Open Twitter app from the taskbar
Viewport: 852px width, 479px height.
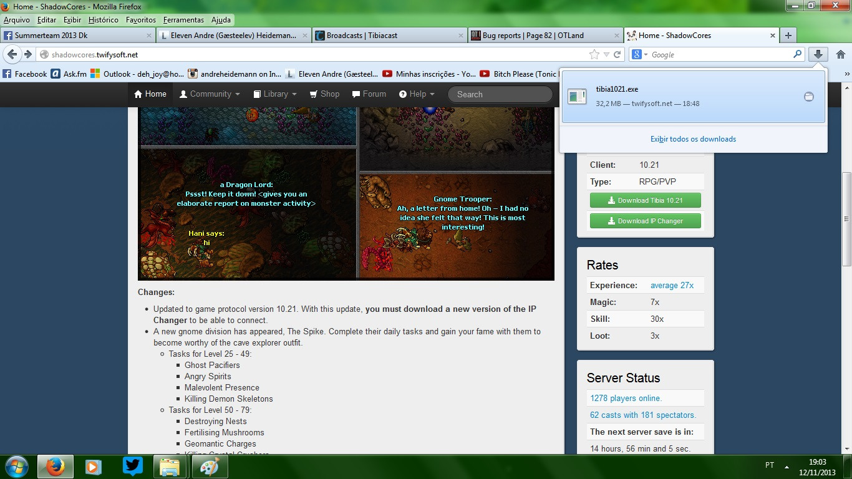pos(132,466)
